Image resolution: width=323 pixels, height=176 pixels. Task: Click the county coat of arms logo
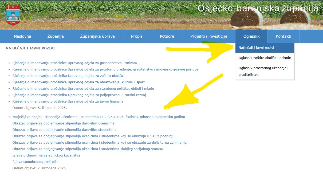(x=13, y=15)
